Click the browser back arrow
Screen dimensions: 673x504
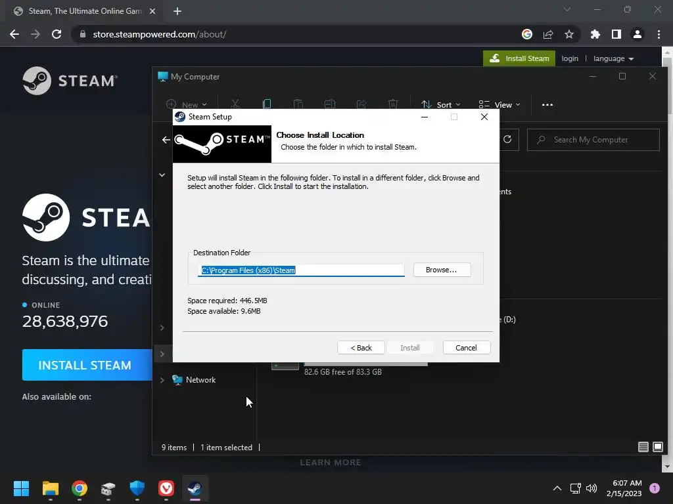[x=14, y=34]
